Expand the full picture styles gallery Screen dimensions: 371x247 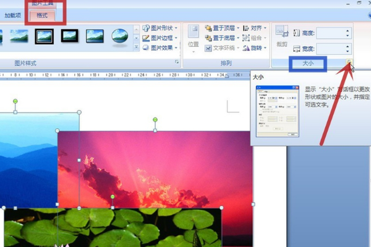[136, 47]
